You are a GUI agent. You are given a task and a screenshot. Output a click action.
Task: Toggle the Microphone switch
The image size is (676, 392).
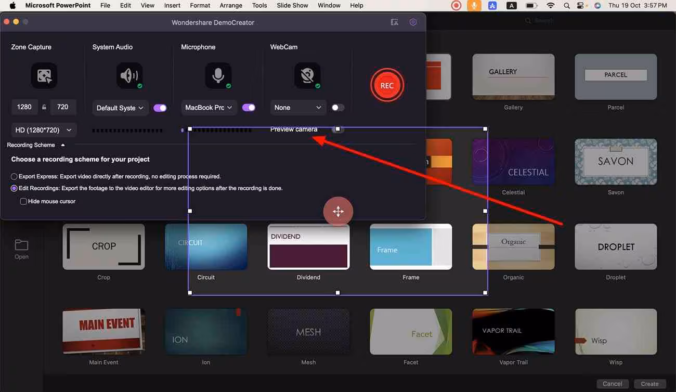249,108
